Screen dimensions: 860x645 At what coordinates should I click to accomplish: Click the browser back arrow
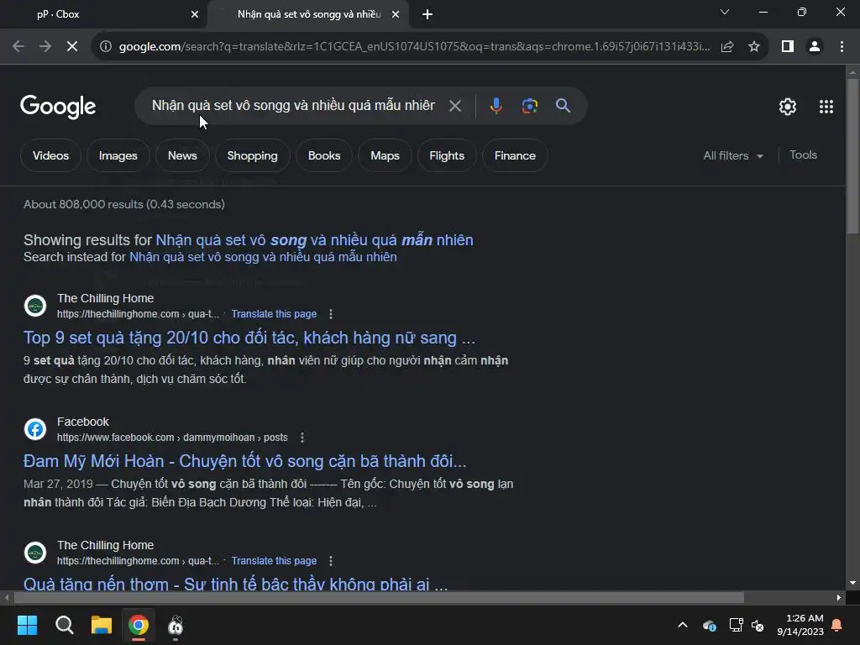[x=18, y=47]
